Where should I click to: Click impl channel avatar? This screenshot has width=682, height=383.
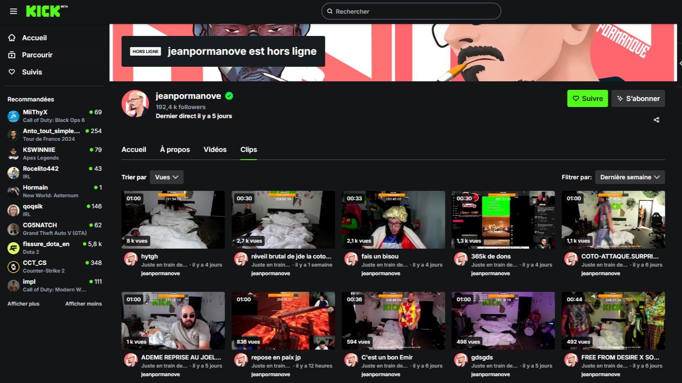pos(14,285)
